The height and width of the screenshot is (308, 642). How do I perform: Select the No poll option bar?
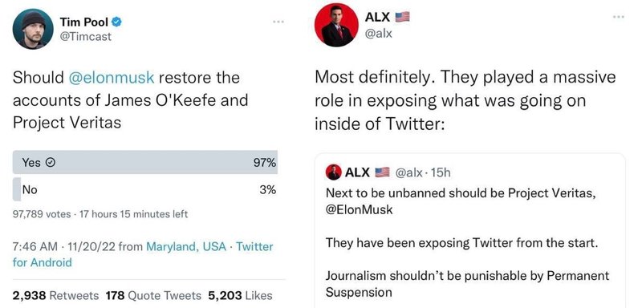145,189
